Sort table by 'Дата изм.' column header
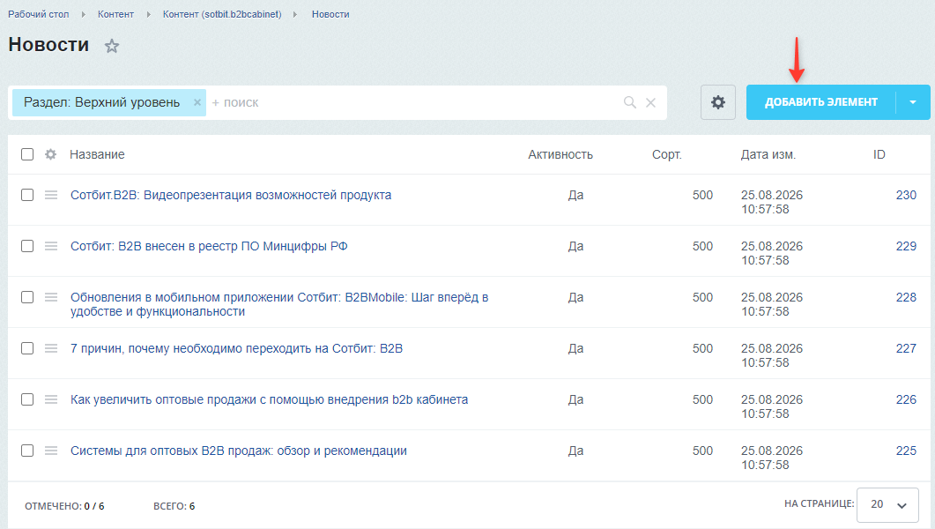 (x=768, y=154)
